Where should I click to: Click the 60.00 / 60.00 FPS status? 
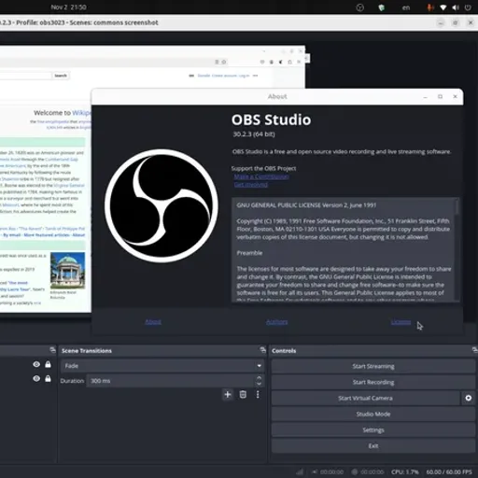[x=449, y=472]
